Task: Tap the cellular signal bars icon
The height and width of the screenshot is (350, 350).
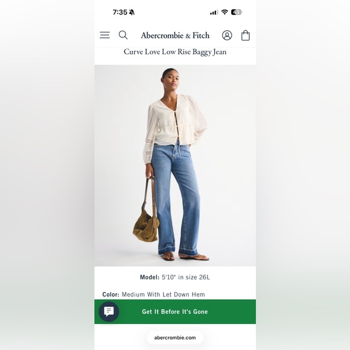Action: (214, 12)
